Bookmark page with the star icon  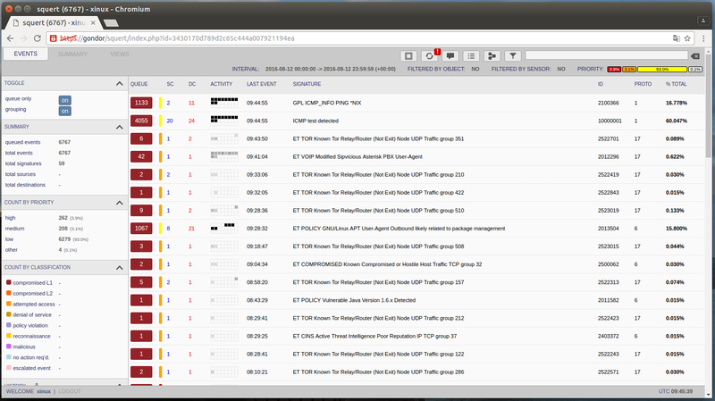pos(689,38)
